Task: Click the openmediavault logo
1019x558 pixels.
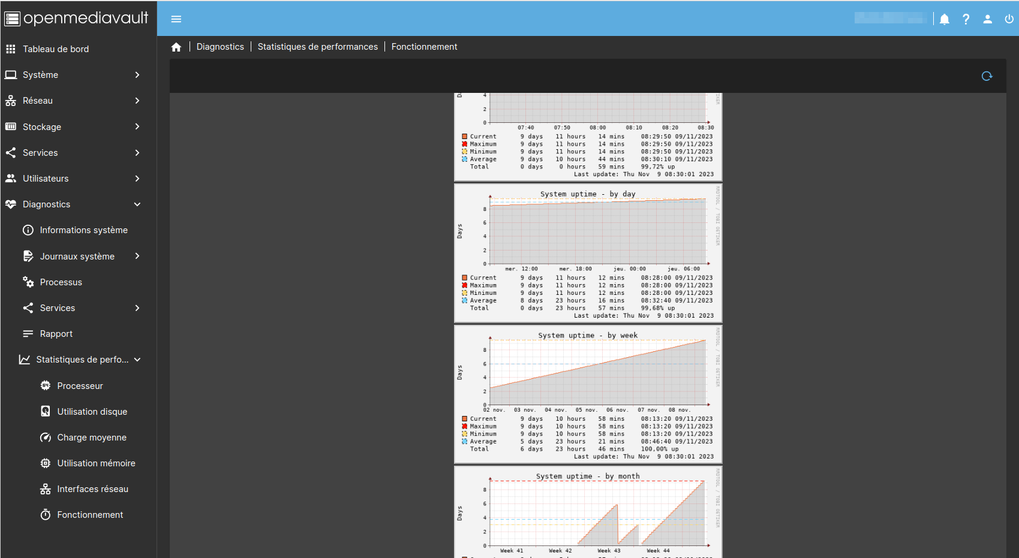Action: pyautogui.click(x=77, y=18)
